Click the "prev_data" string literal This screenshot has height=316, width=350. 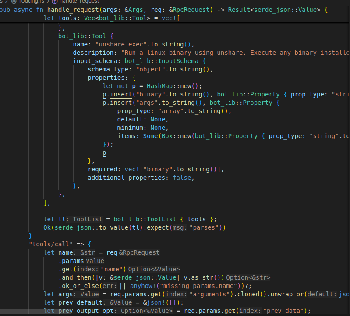[x=283, y=311]
